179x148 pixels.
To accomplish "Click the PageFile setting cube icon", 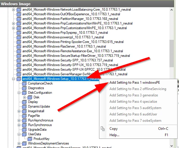I will [x=24, y=116].
